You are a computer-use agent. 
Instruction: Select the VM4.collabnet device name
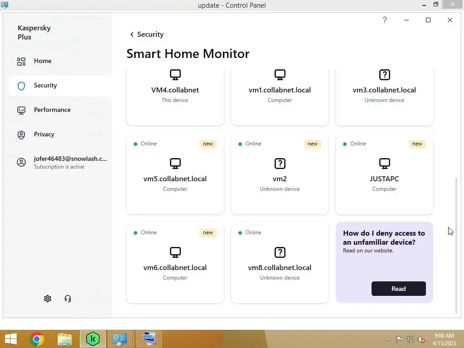[175, 90]
